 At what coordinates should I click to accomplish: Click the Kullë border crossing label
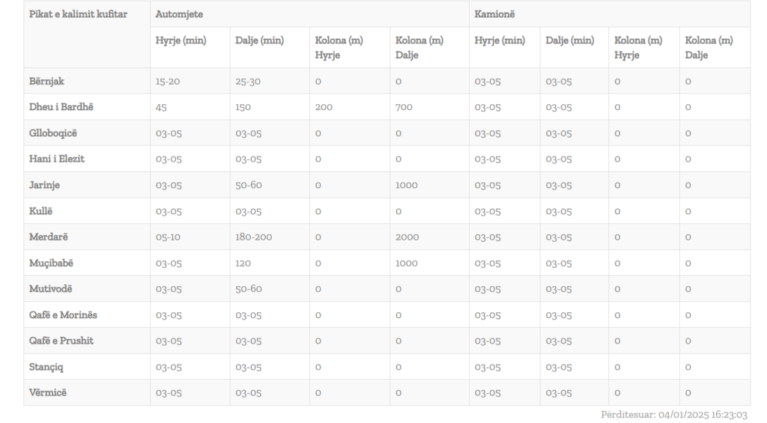click(x=40, y=211)
